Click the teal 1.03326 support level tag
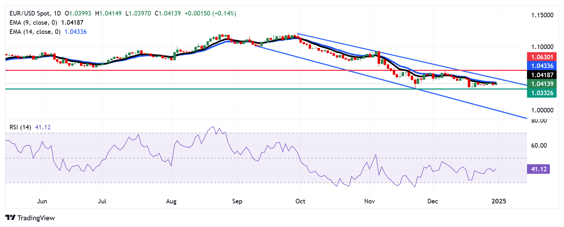The image size is (564, 227). (542, 93)
